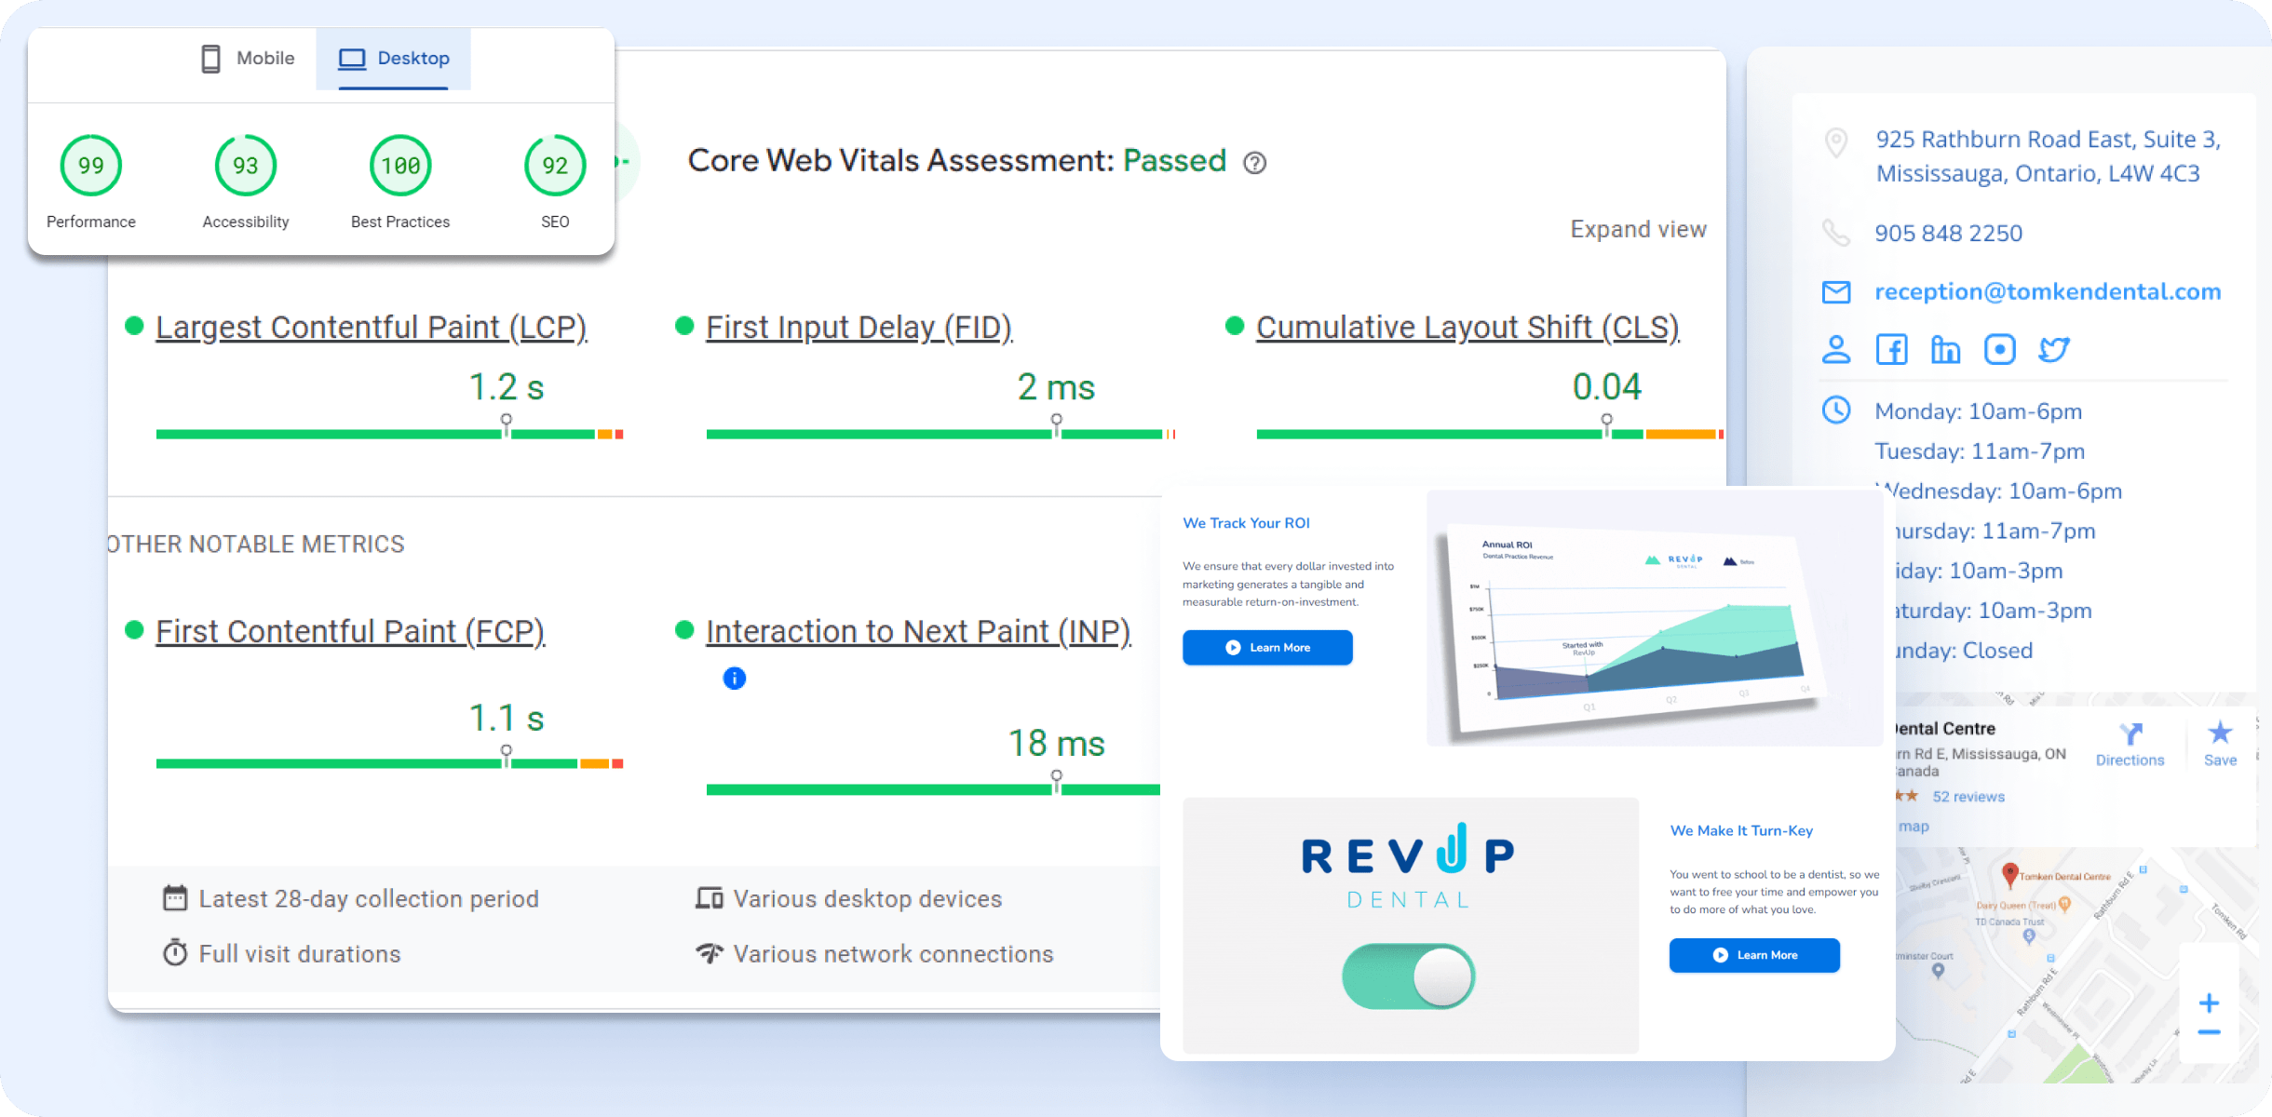Image resolution: width=2272 pixels, height=1117 pixels.
Task: Expand view of Core Web Vitals
Action: tap(1638, 230)
